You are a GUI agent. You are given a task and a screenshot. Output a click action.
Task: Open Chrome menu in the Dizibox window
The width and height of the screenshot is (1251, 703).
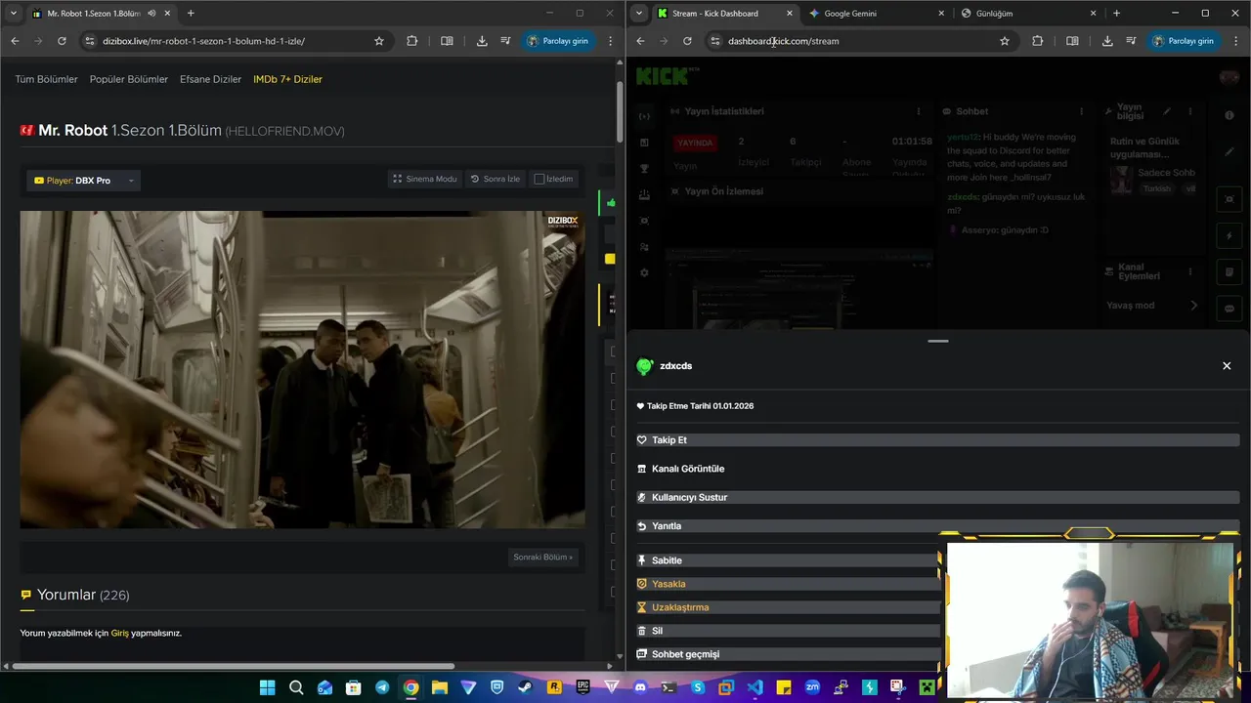[611, 41]
